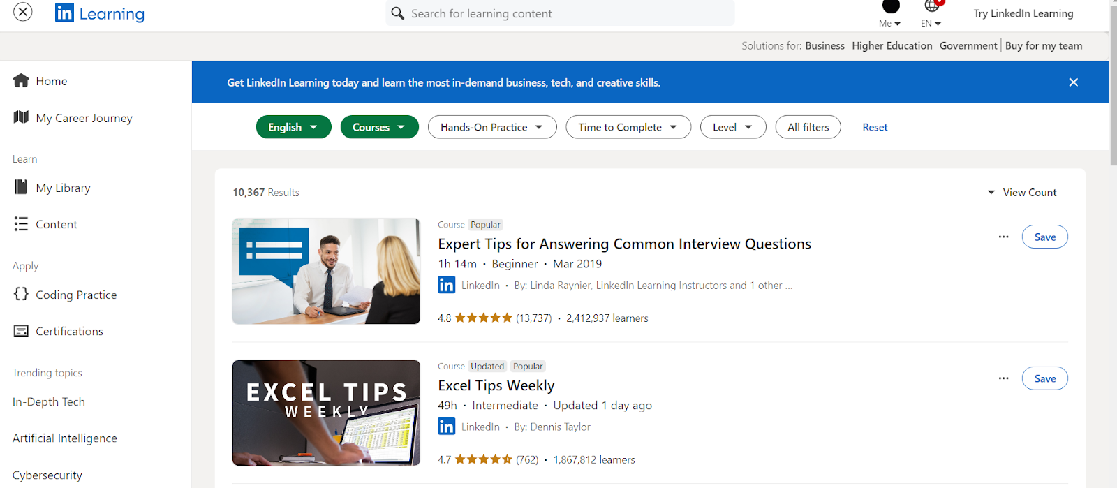This screenshot has width=1117, height=488.
Task: Open the Me profile avatar
Action: [891, 6]
